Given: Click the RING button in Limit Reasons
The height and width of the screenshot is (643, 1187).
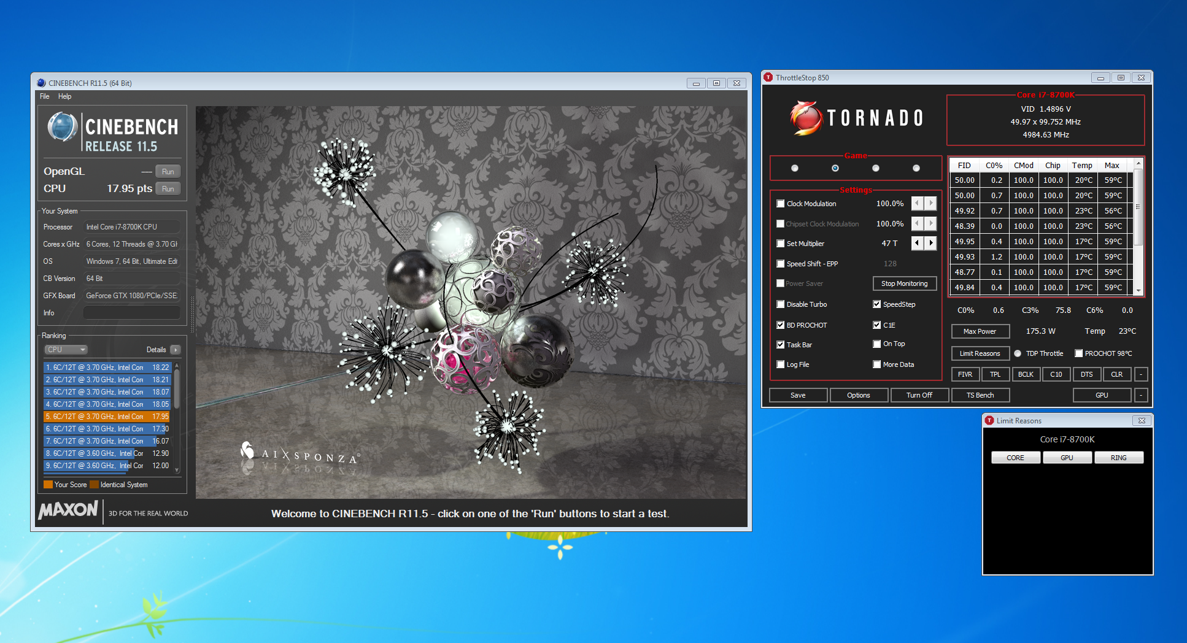Looking at the screenshot, I should point(1118,458).
